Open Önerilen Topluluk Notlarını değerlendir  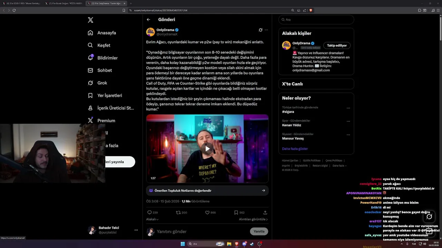(x=207, y=190)
